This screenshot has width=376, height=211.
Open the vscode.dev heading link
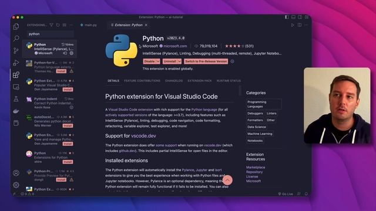[143, 135]
